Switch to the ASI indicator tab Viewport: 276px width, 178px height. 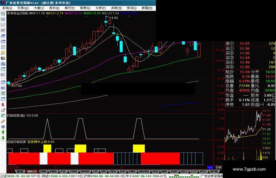pos(123,171)
